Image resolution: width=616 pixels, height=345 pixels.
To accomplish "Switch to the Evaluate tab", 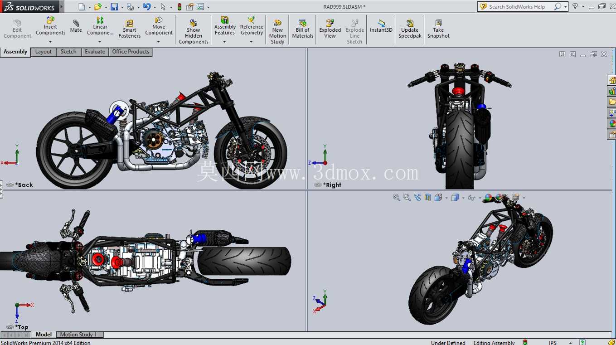I will (95, 52).
